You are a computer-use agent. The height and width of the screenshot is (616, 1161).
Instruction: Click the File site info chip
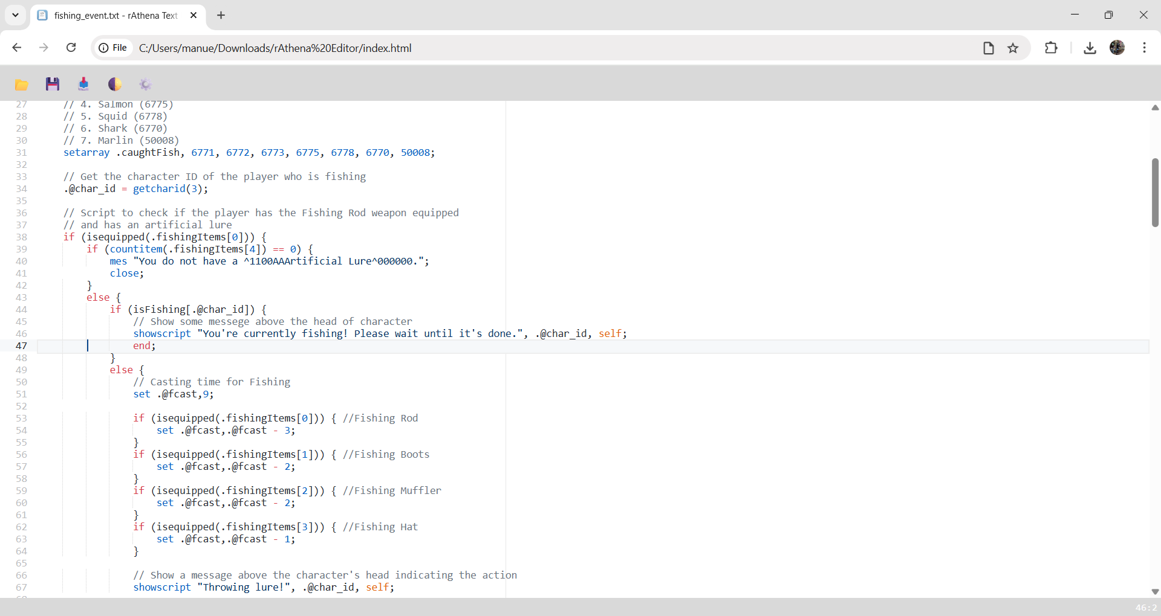pyautogui.click(x=113, y=48)
